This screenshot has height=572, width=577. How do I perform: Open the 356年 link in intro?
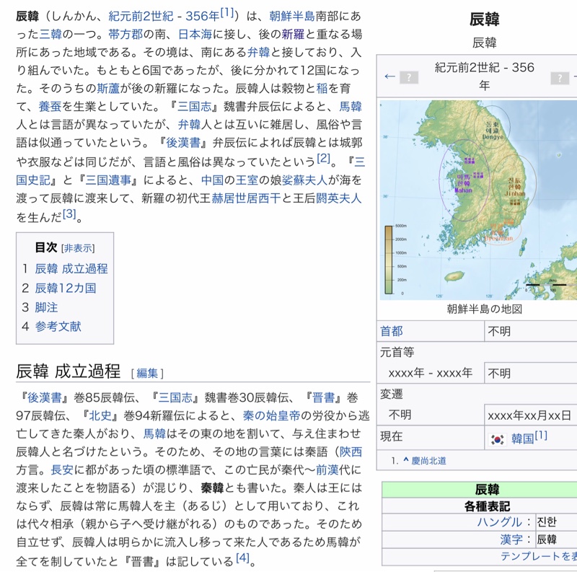(202, 16)
